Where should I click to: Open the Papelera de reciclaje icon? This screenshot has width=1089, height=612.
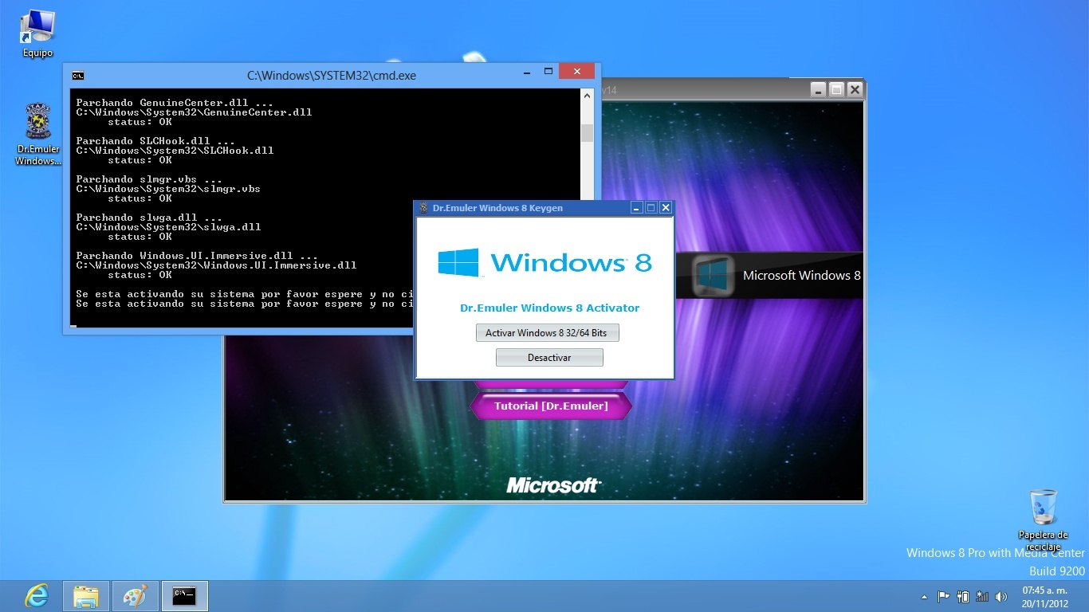click(1043, 520)
